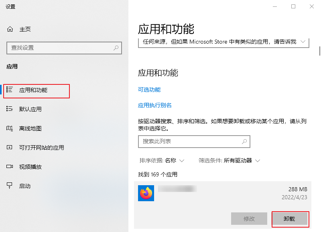Click the 卸载 uninstall button
Viewport: 321px width, 232px height.
pyautogui.click(x=290, y=219)
